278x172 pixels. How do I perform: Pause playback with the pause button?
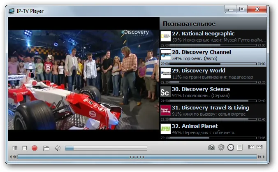tap(15, 148)
